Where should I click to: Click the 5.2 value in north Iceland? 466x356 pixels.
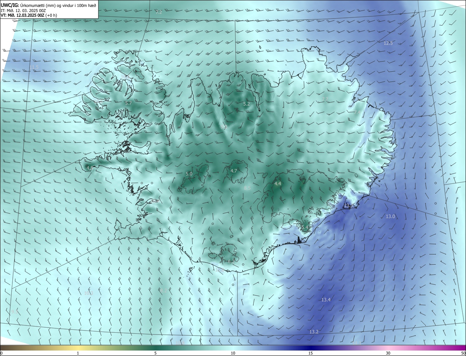(246, 104)
